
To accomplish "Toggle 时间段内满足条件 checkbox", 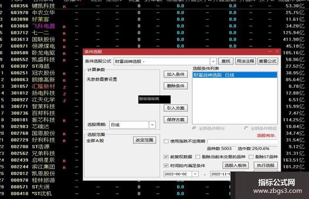I will [x=166, y=165].
